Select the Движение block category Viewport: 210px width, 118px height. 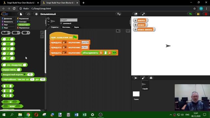pyautogui.click(x=8, y=19)
